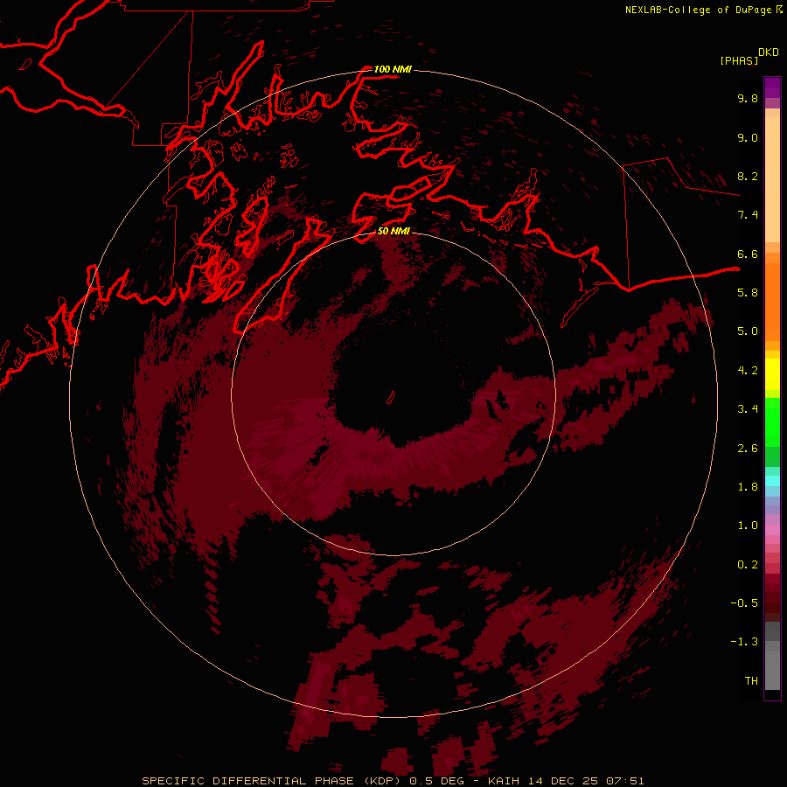The image size is (787, 787).
Task: Click the small red island outline at the radar center
Action: point(391,398)
